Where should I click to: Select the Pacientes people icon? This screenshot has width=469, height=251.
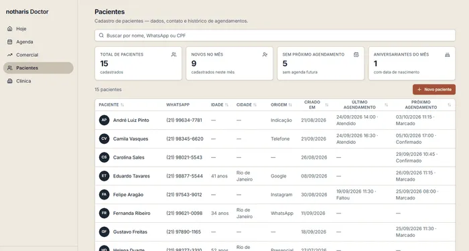click(x=10, y=68)
